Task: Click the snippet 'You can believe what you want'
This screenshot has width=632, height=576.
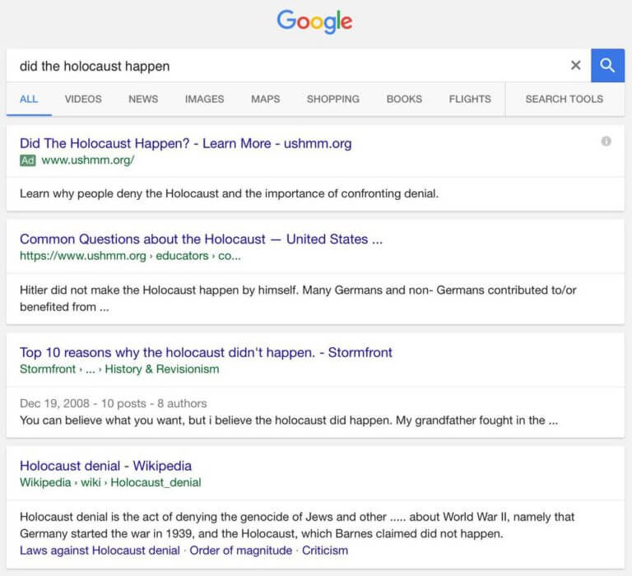Action: point(289,420)
